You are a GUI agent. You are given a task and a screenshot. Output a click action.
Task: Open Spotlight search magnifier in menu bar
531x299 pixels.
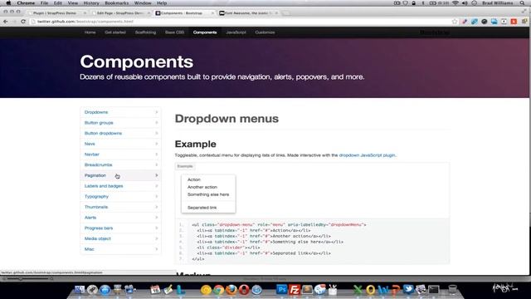523,3
